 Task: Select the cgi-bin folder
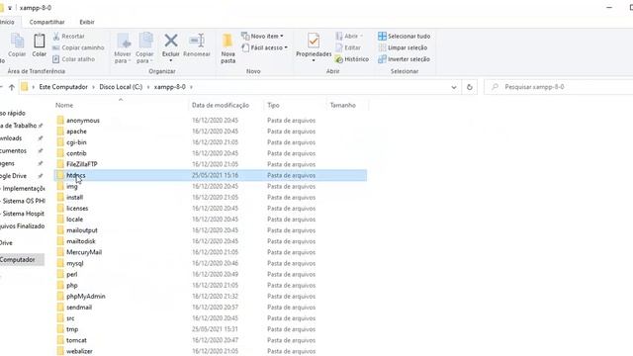click(x=211, y=142)
